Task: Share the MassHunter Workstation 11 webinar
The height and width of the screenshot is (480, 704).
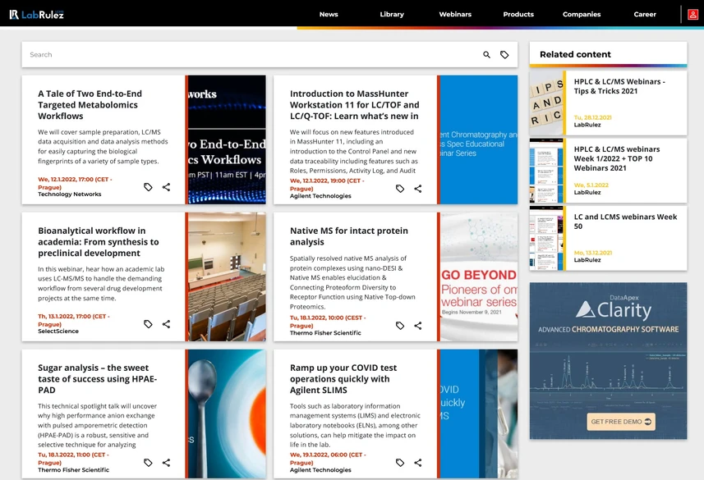Action: click(418, 189)
